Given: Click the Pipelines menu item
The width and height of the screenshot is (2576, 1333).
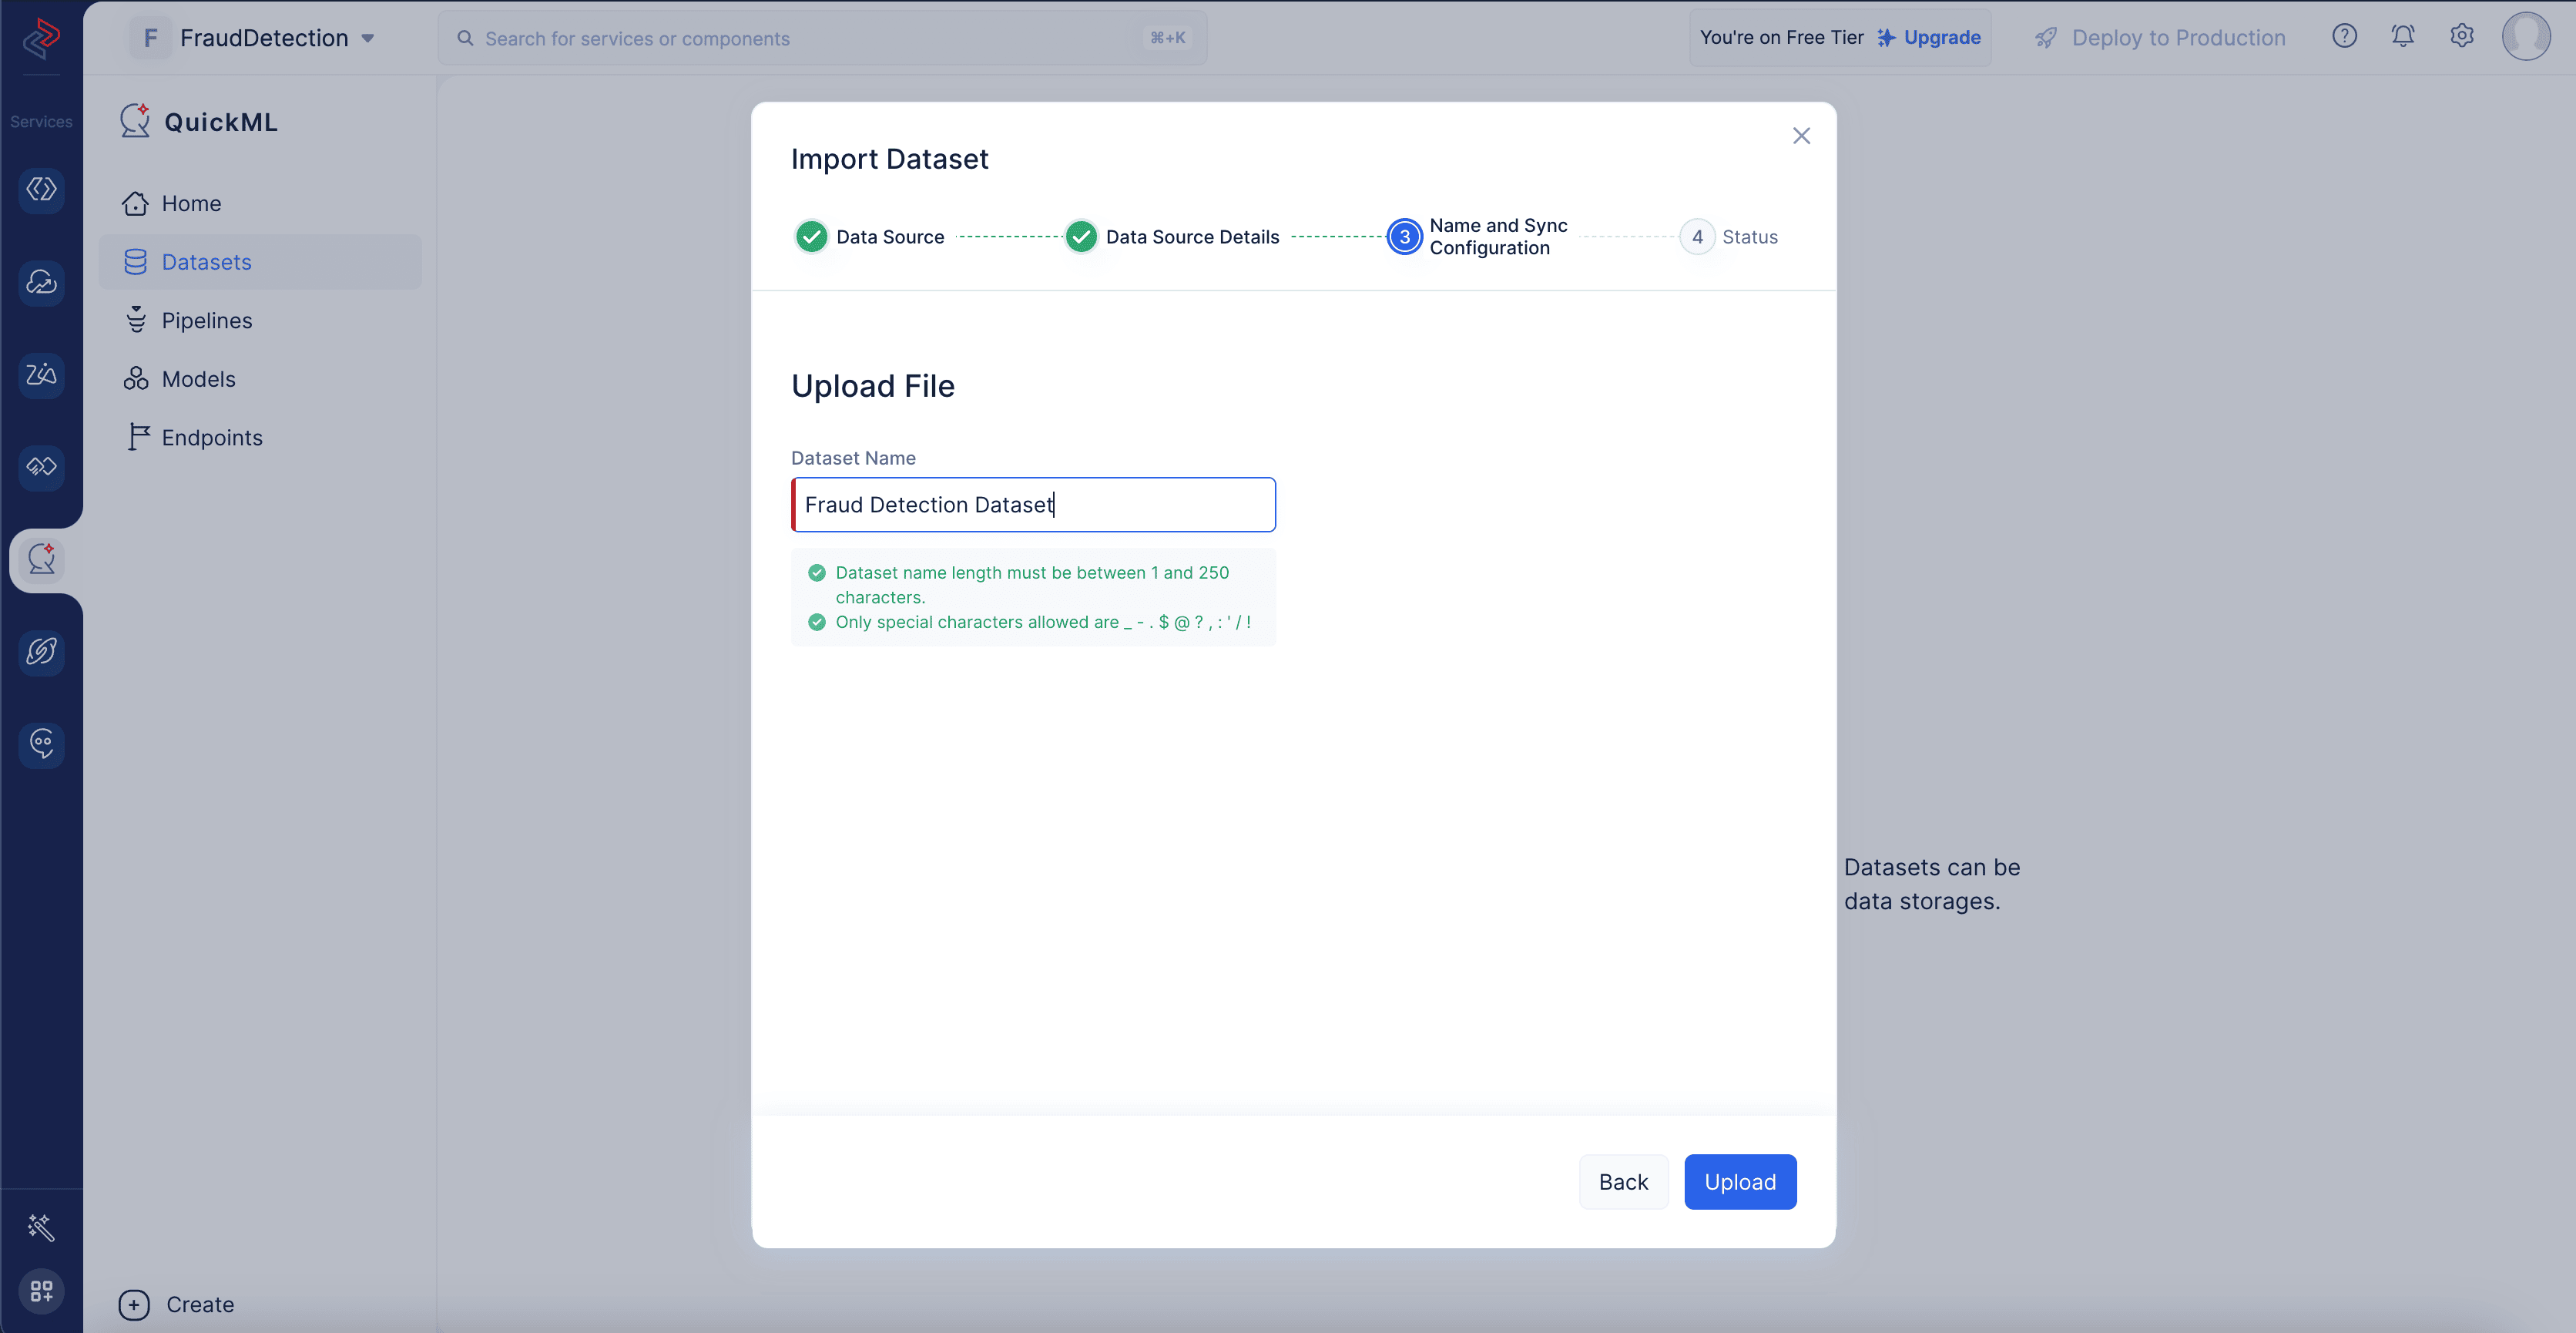Looking at the screenshot, I should (x=206, y=320).
